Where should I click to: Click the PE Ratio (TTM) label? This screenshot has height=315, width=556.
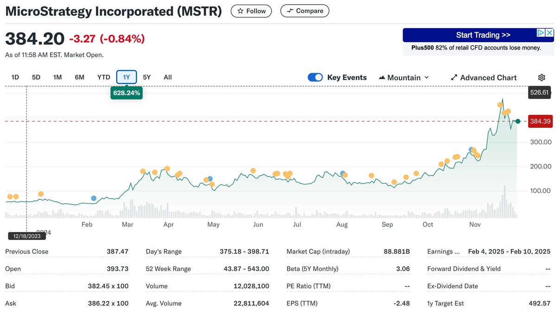pyautogui.click(x=309, y=286)
